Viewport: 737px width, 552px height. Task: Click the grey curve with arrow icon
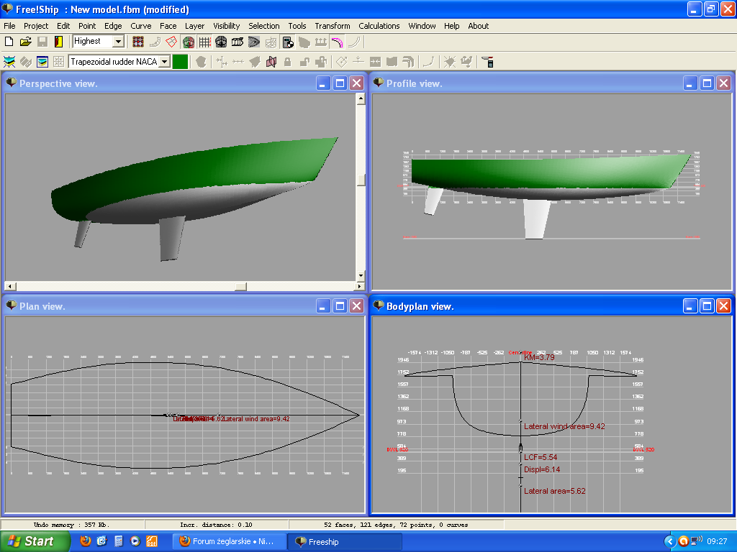429,62
